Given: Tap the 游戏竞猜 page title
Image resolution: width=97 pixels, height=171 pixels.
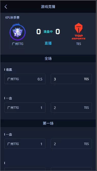Looking at the screenshot, I should 48,7.
